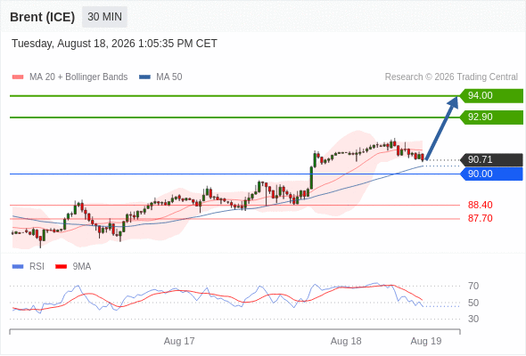
Task: Click the Aug 18 date marker
Action: 346,341
